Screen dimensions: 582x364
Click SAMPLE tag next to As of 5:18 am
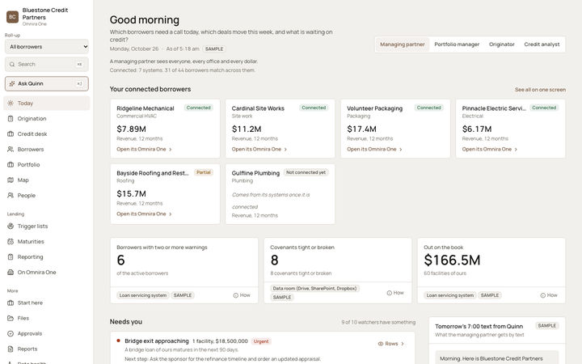click(x=214, y=49)
